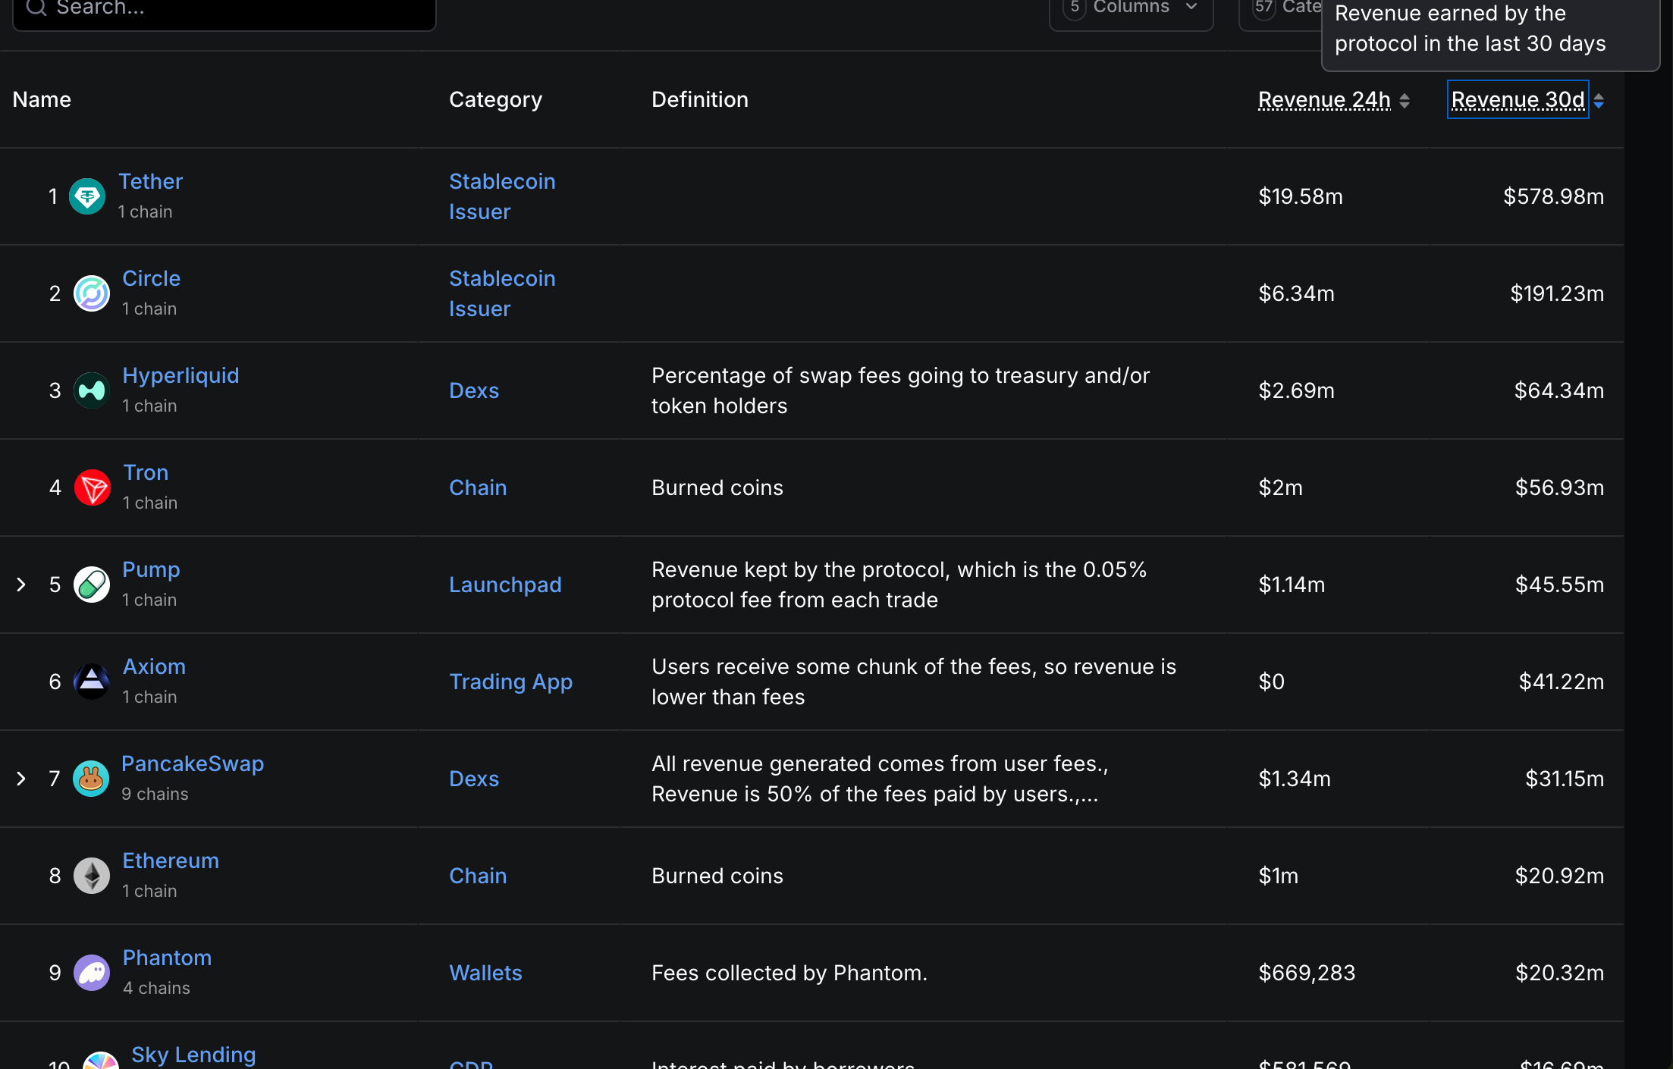
Task: Click Ethereum's $20.92m 30d revenue
Action: pos(1559,876)
